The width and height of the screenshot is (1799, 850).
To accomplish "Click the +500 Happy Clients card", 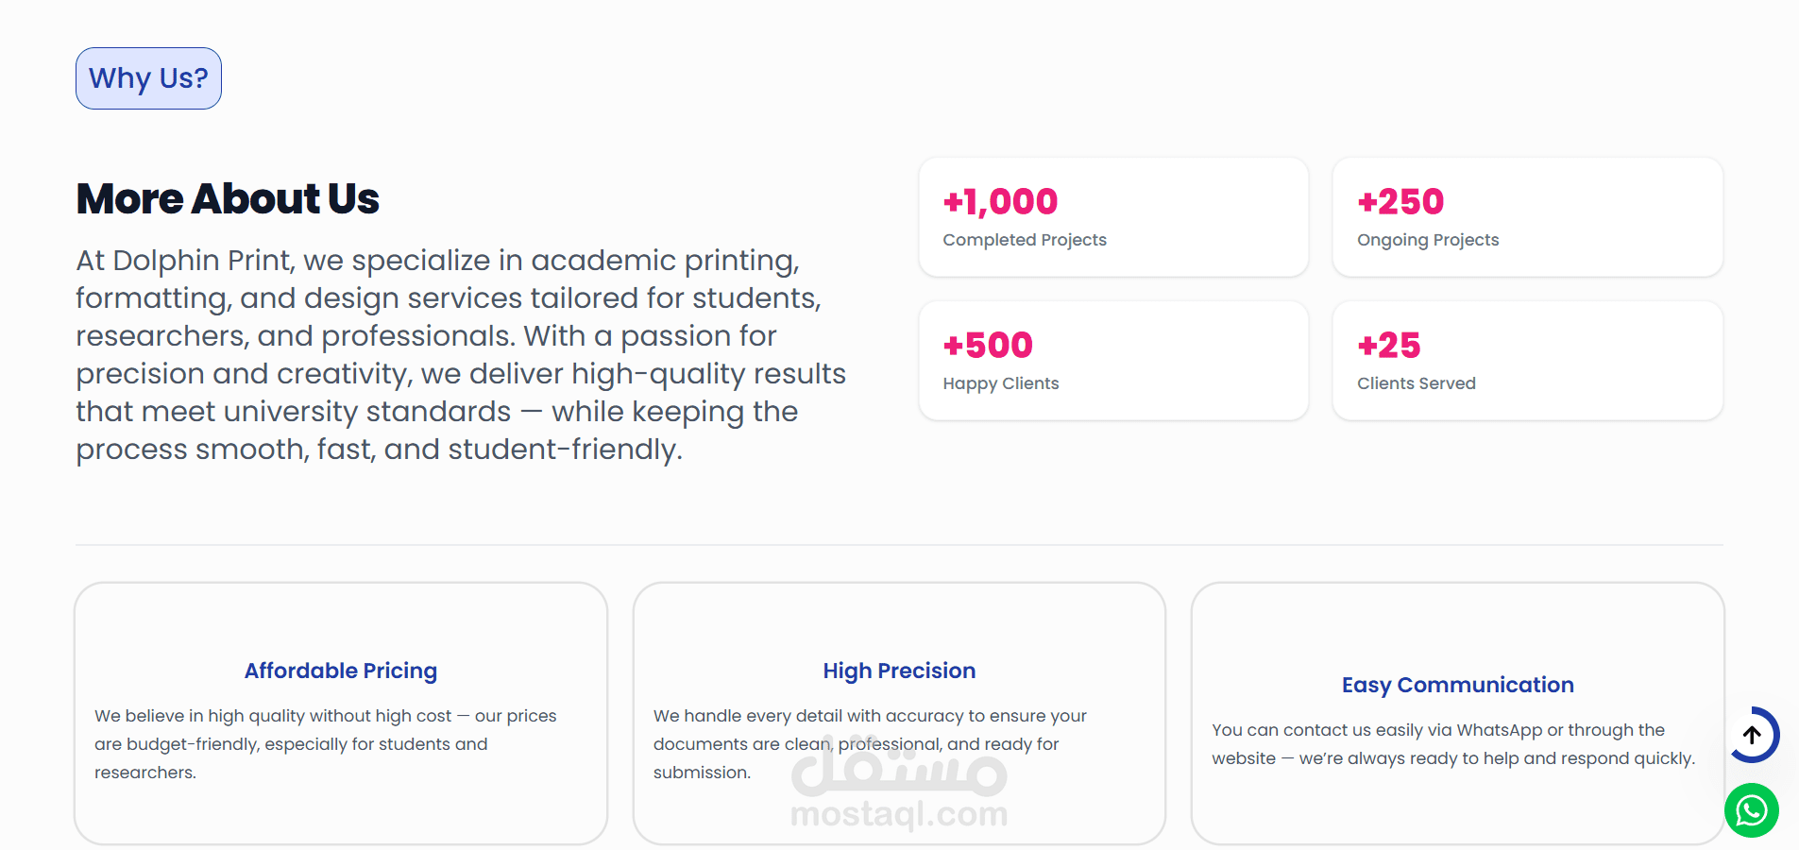I will pyautogui.click(x=1113, y=361).
